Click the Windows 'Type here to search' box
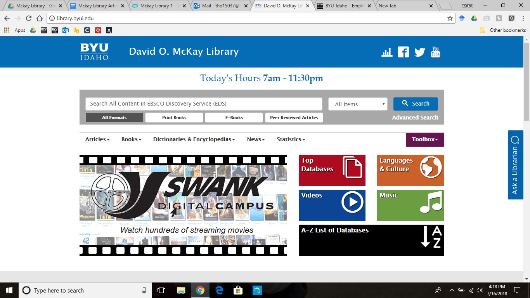The width and height of the screenshot is (530, 298). coord(85,290)
